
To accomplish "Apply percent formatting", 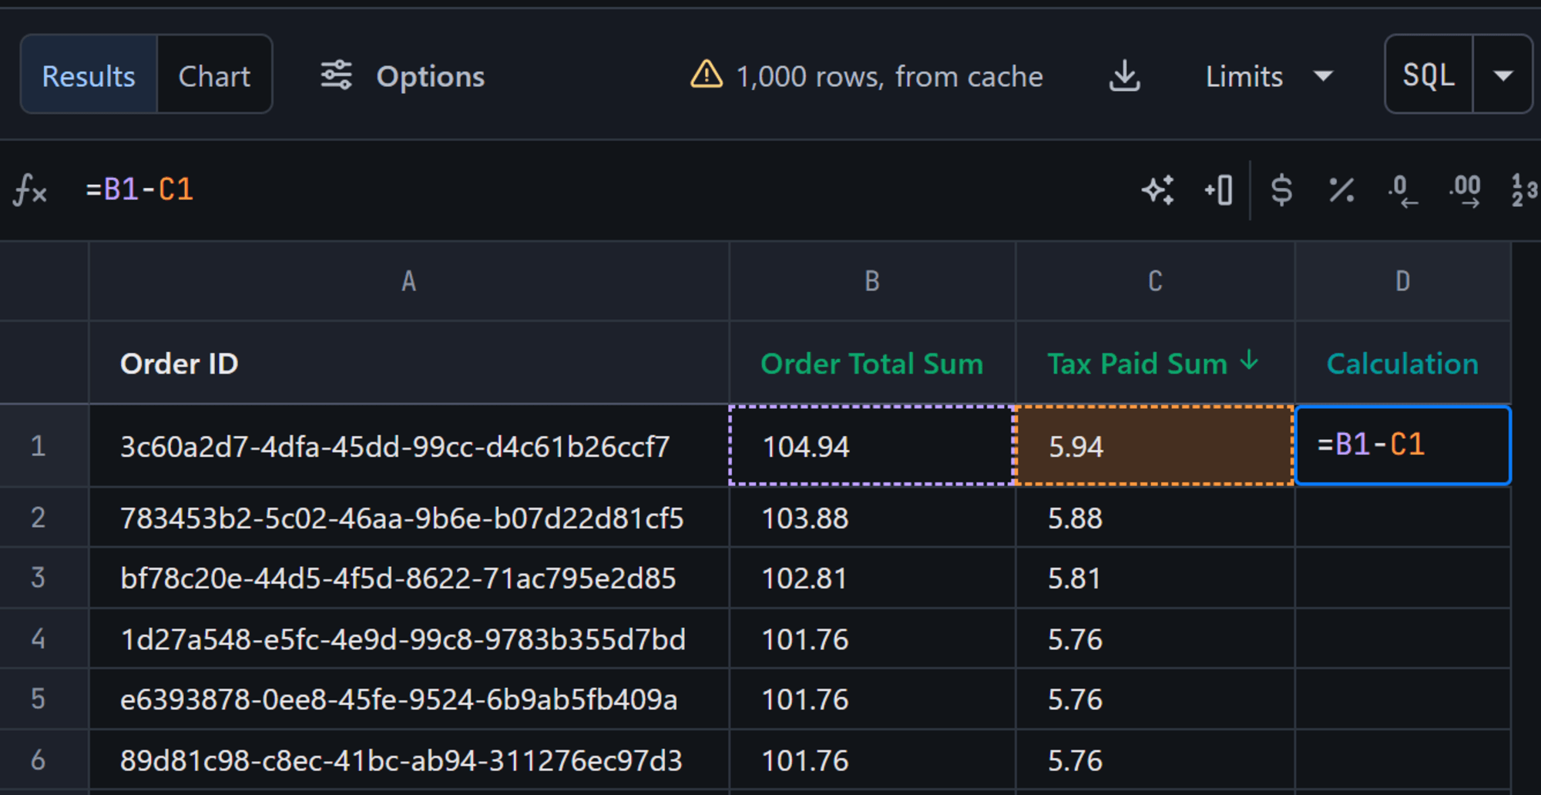I will [1341, 190].
